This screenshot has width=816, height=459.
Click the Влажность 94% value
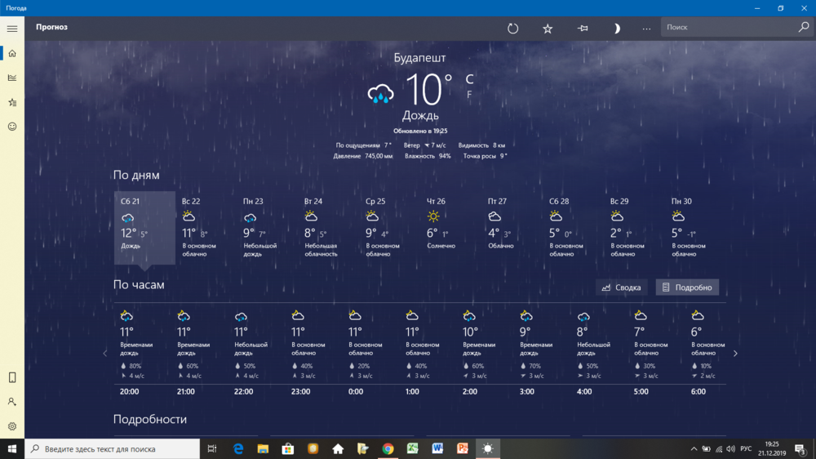[x=428, y=156]
